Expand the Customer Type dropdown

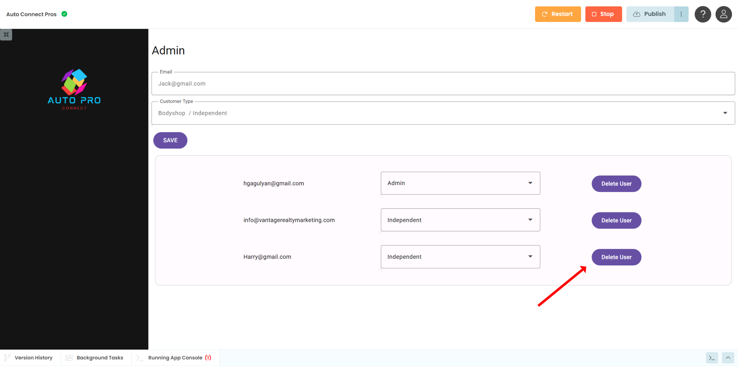(x=443, y=113)
